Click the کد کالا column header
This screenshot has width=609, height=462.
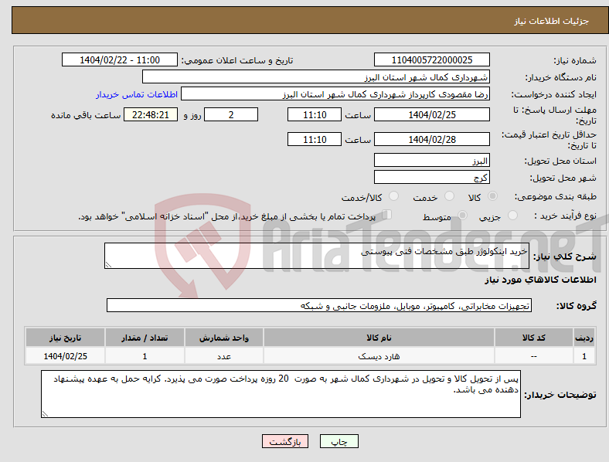(534, 338)
